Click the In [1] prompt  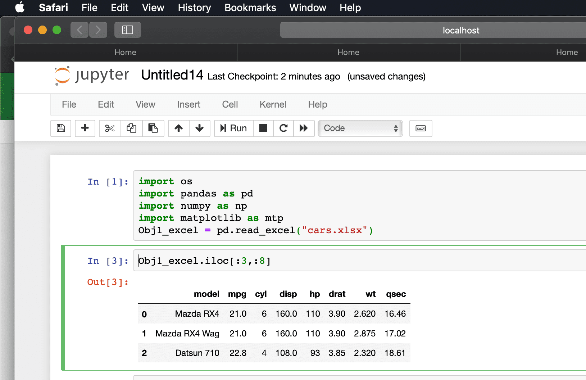tap(108, 182)
